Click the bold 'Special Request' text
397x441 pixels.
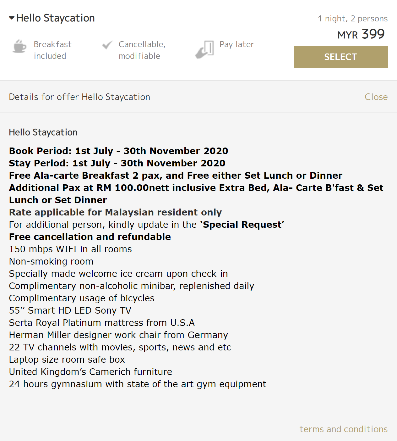[242, 225]
